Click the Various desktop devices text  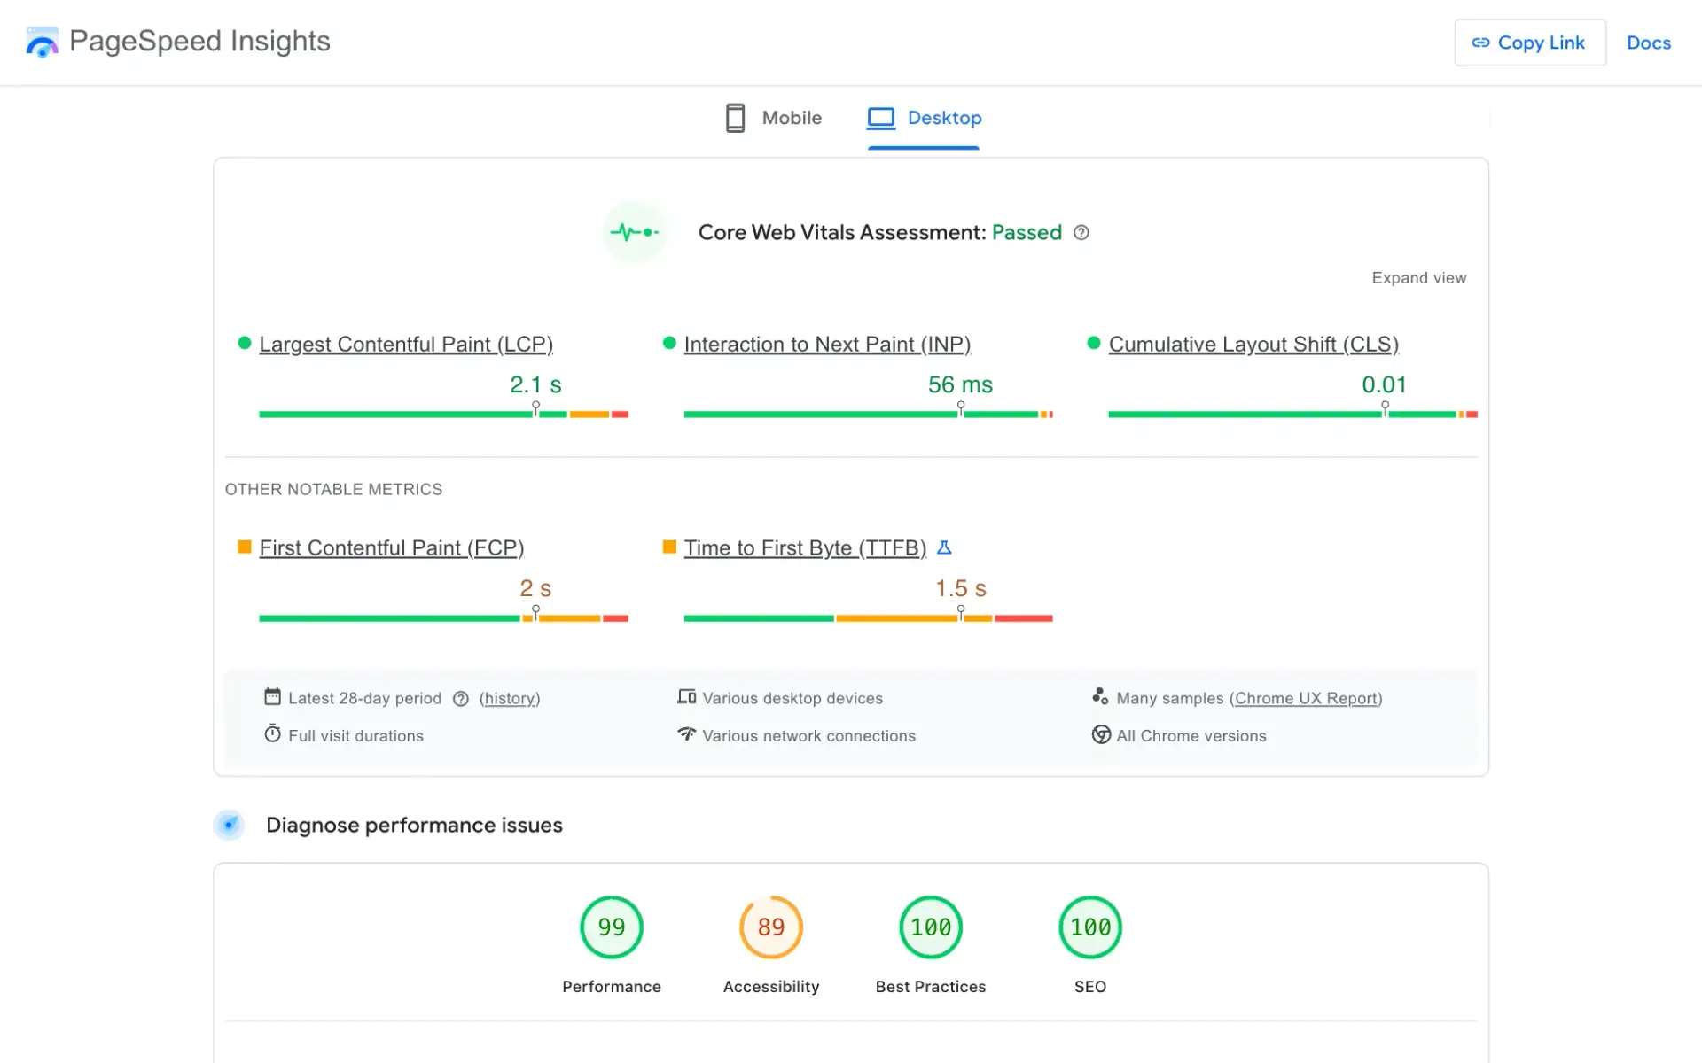point(792,699)
